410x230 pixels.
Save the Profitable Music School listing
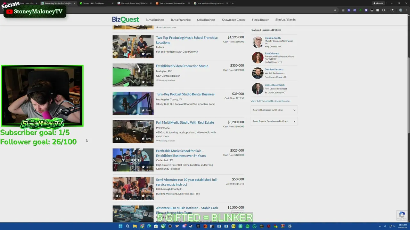146,167
